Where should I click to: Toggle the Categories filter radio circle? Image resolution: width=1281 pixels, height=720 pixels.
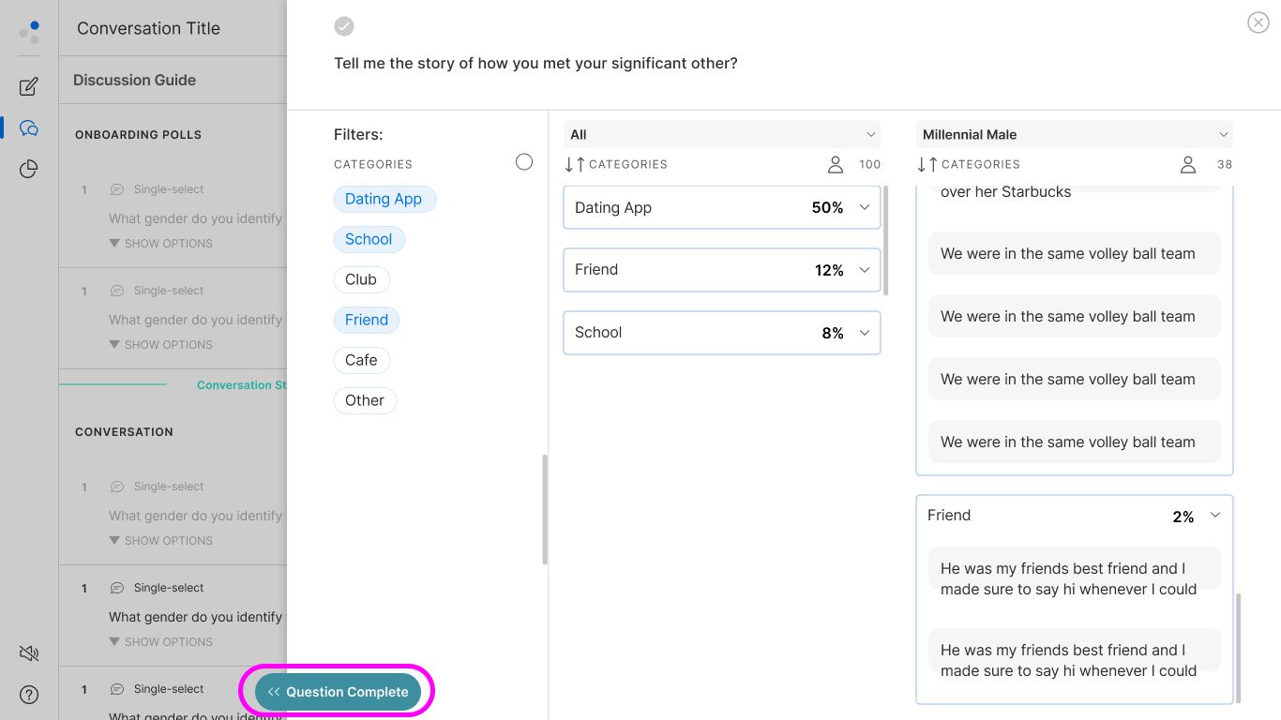point(524,162)
